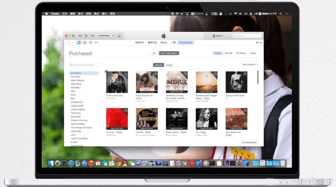Show purchased Movies category
The height and width of the screenshot is (187, 336).
[229, 53]
